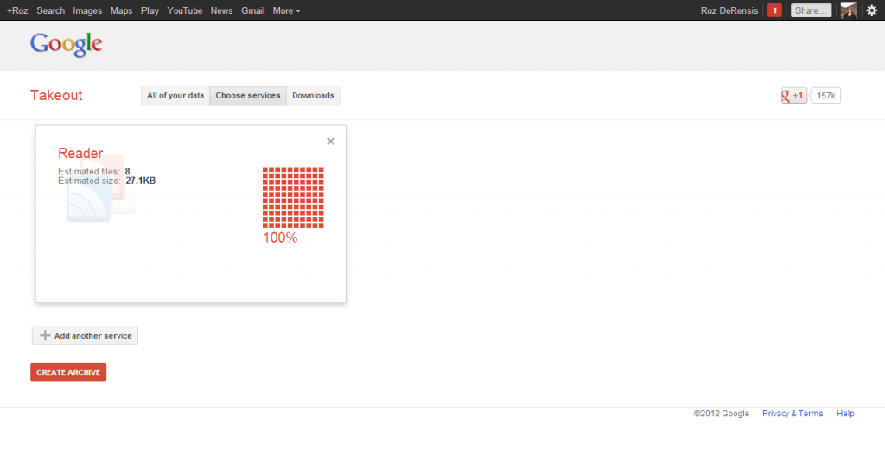Click the Create Archive button
Viewport: 885px width, 469px height.
coord(68,372)
